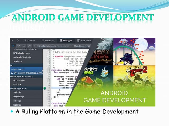Collapse the 'resource gre accessibility' source group

pos(21,77)
